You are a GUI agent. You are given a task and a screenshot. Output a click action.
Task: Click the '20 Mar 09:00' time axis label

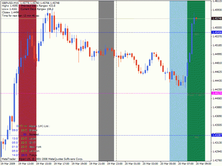[204, 164]
